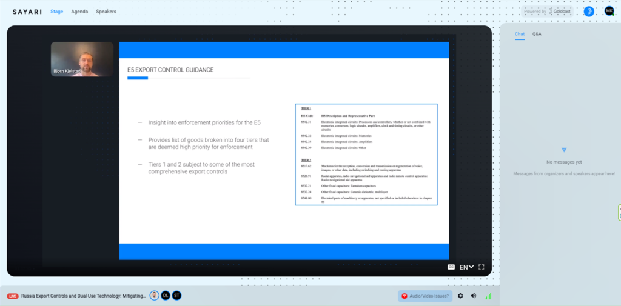Open the EN language dropdown
Image resolution: width=621 pixels, height=306 pixels.
pyautogui.click(x=466, y=267)
